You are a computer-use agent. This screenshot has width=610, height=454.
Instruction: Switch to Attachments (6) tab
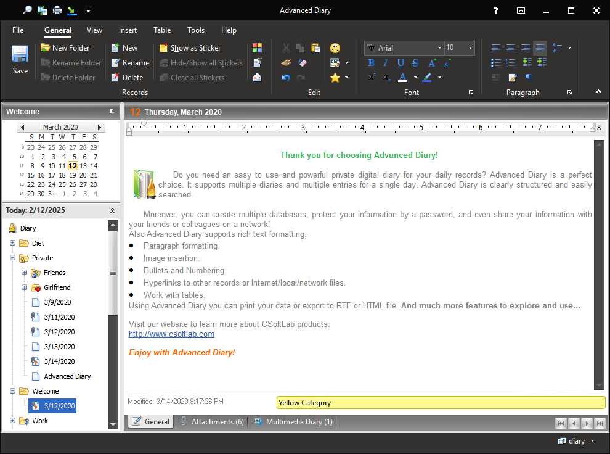coord(212,422)
